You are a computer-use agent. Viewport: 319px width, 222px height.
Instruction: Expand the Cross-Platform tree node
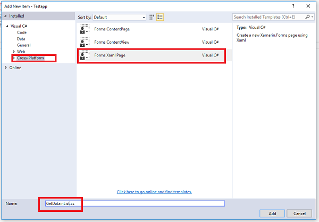[14, 58]
